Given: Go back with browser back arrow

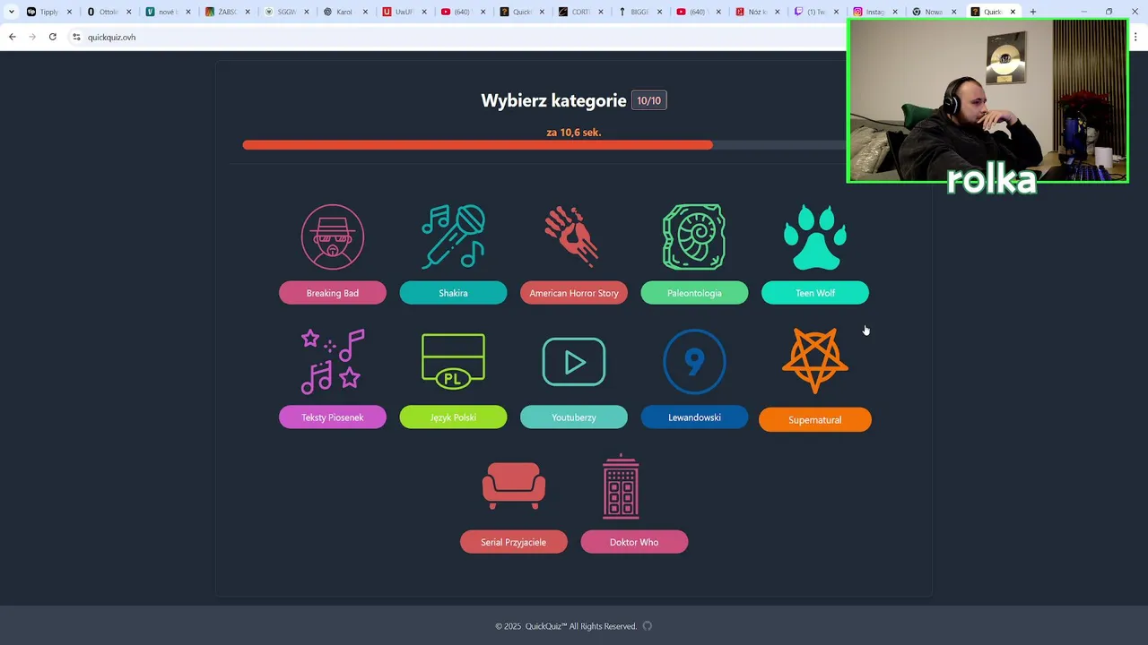Looking at the screenshot, I should click(12, 37).
